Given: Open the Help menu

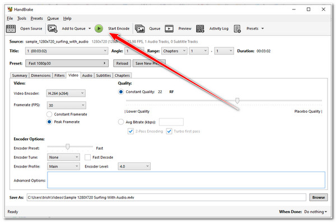Looking at the screenshot, I should click(x=67, y=18).
